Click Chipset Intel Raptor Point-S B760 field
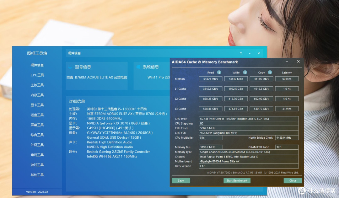 (249, 157)
